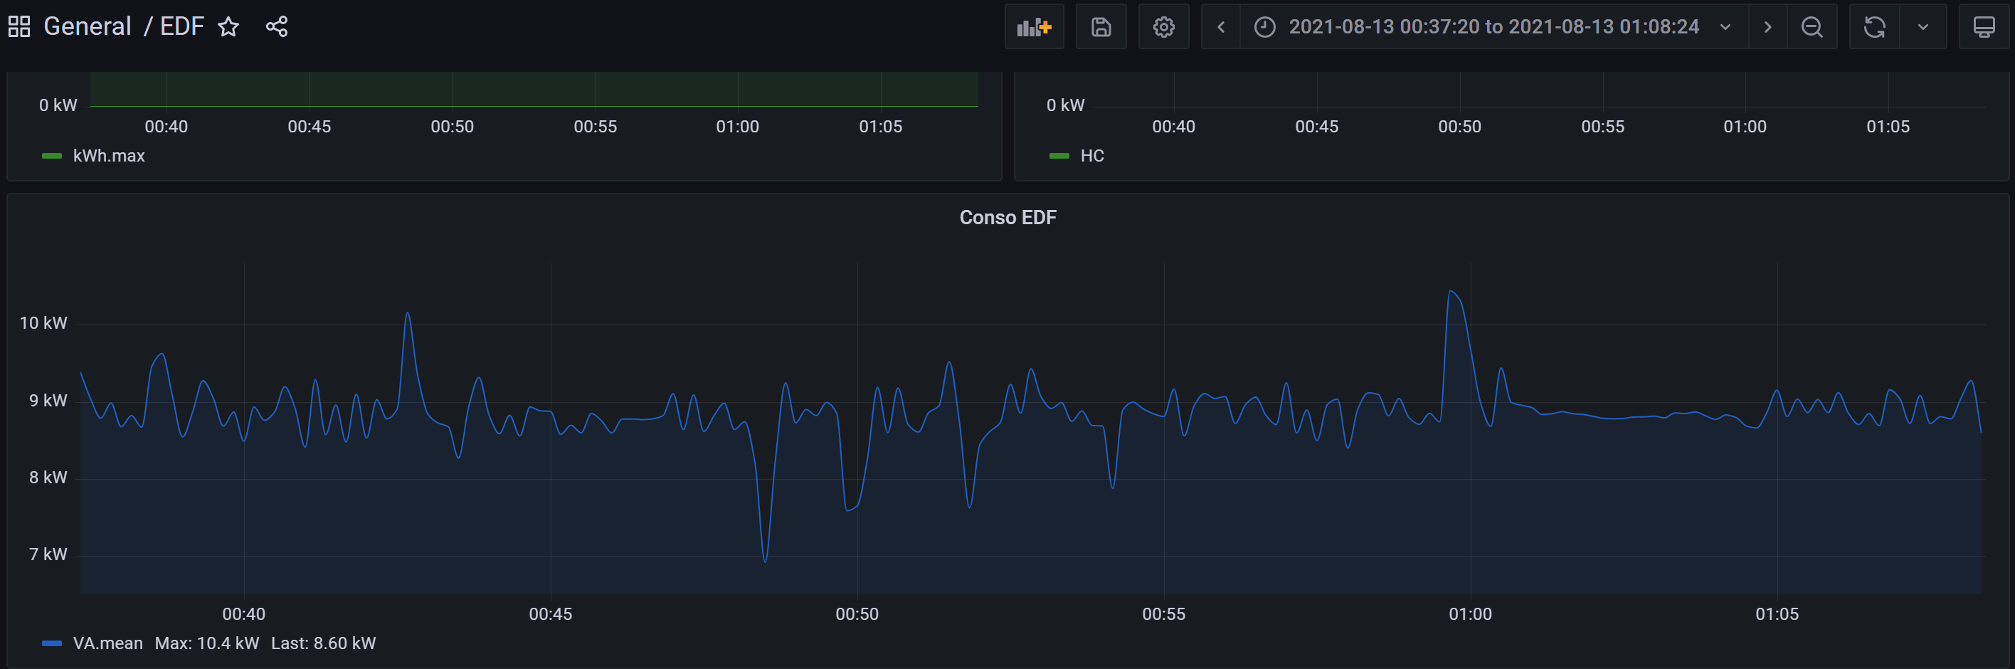Shift time range backward
This screenshot has width=2015, height=669.
coord(1221,26)
